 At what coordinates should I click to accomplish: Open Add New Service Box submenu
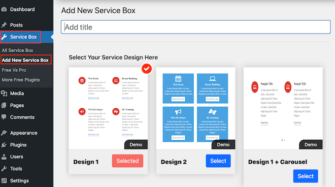pyautogui.click(x=25, y=60)
